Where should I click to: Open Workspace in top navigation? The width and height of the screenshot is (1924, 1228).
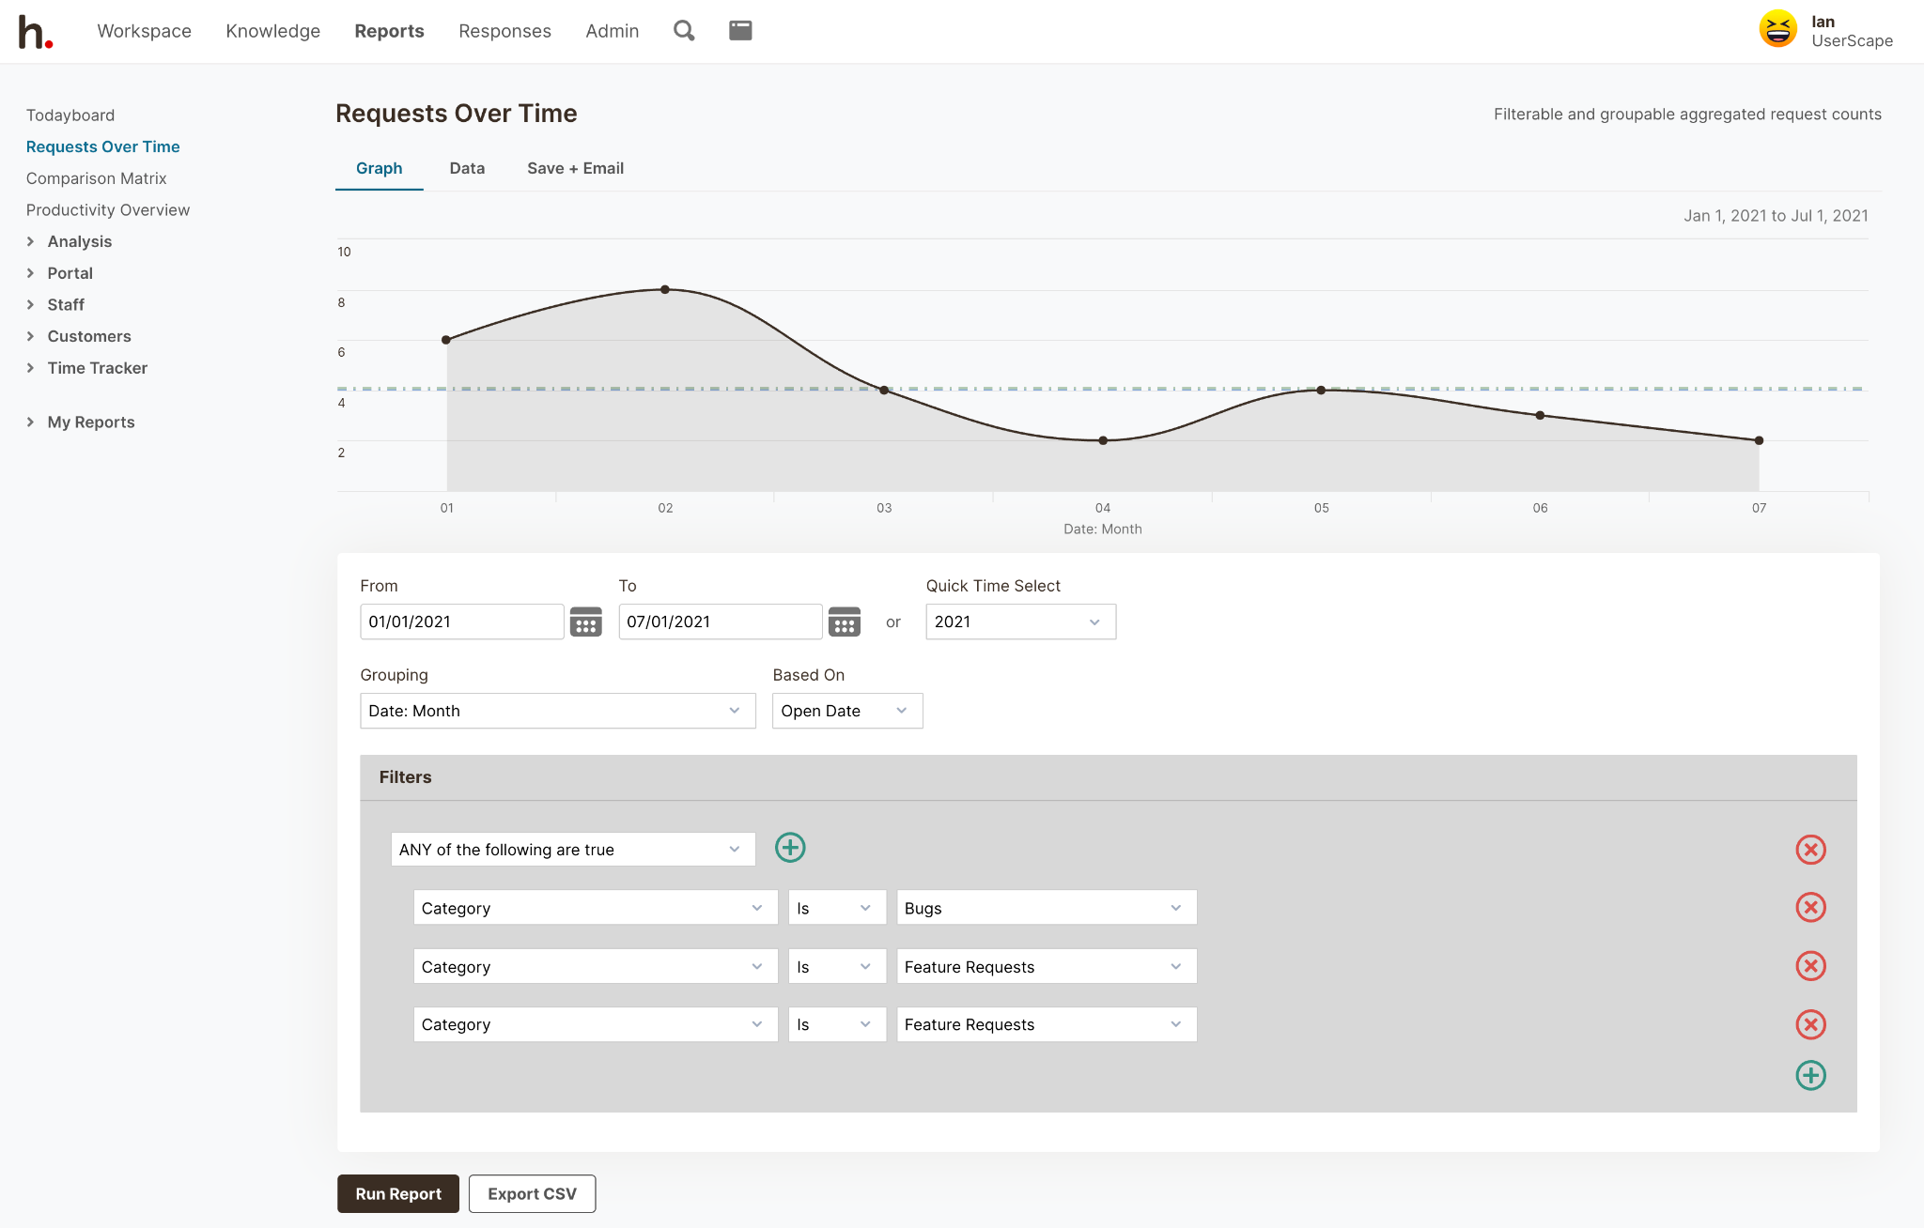(145, 31)
